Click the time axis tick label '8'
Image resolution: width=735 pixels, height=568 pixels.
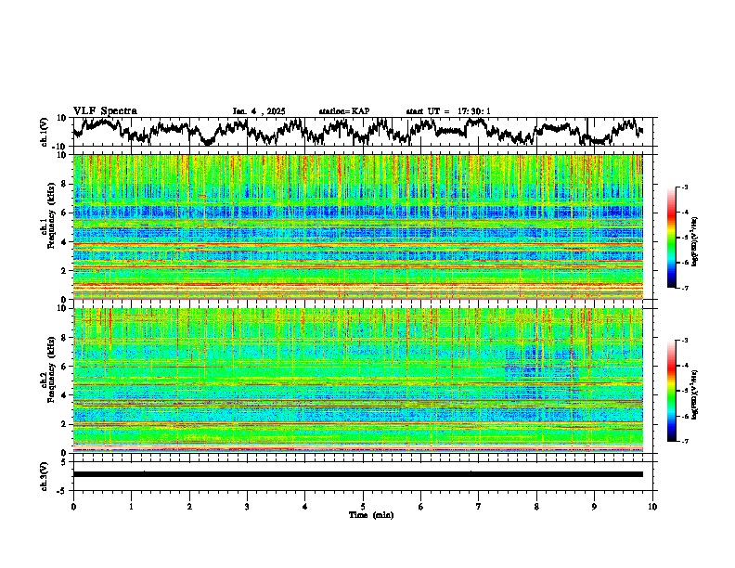(536, 507)
